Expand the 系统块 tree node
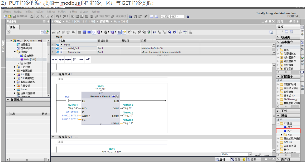The width and height of the screenshot is (306, 163). click(18, 63)
